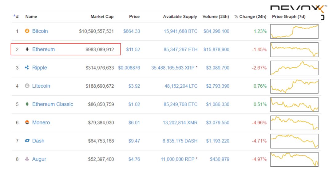Sort by Available Supply column header
The image size is (332, 187).
[180, 17]
